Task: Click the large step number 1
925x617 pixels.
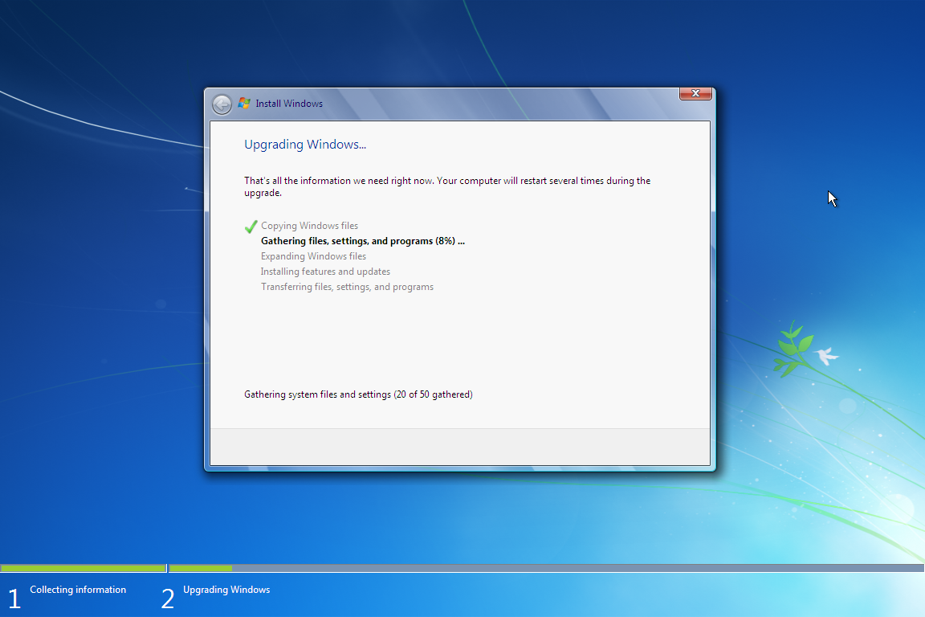Action: point(14,599)
